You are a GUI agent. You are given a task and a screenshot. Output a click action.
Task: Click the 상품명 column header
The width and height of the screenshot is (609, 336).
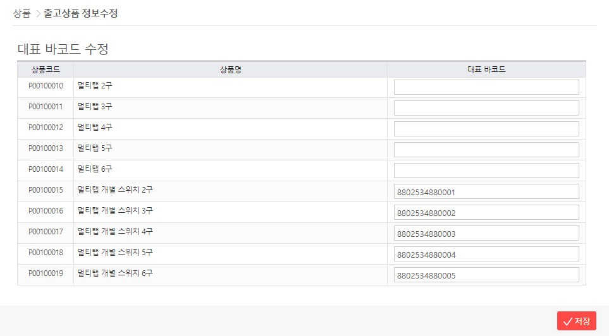click(230, 69)
